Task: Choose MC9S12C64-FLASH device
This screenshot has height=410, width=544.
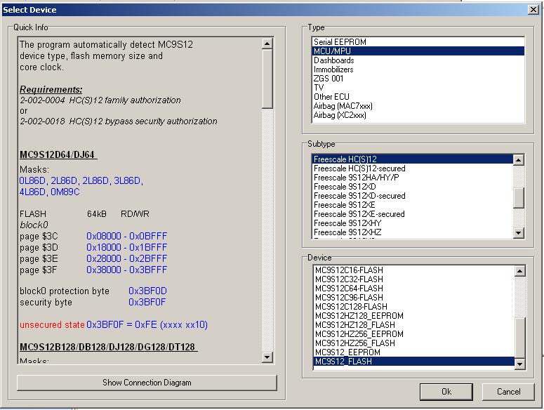Action: click(x=413, y=289)
